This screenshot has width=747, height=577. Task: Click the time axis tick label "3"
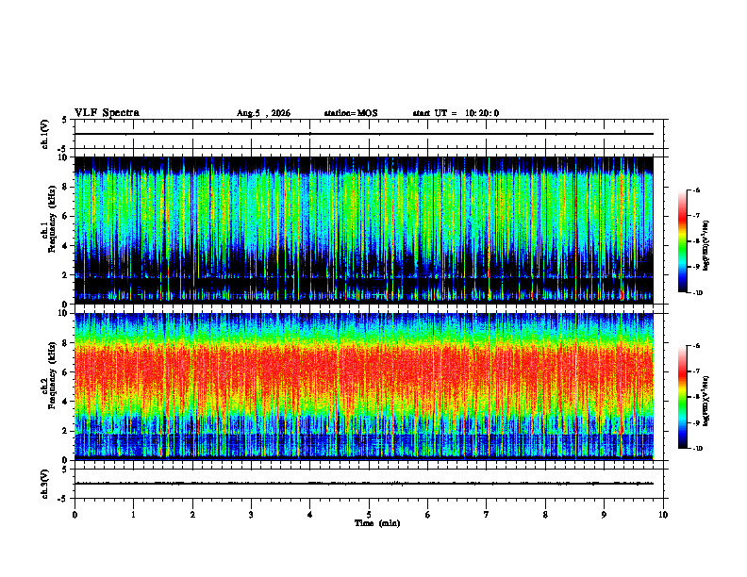pos(251,515)
